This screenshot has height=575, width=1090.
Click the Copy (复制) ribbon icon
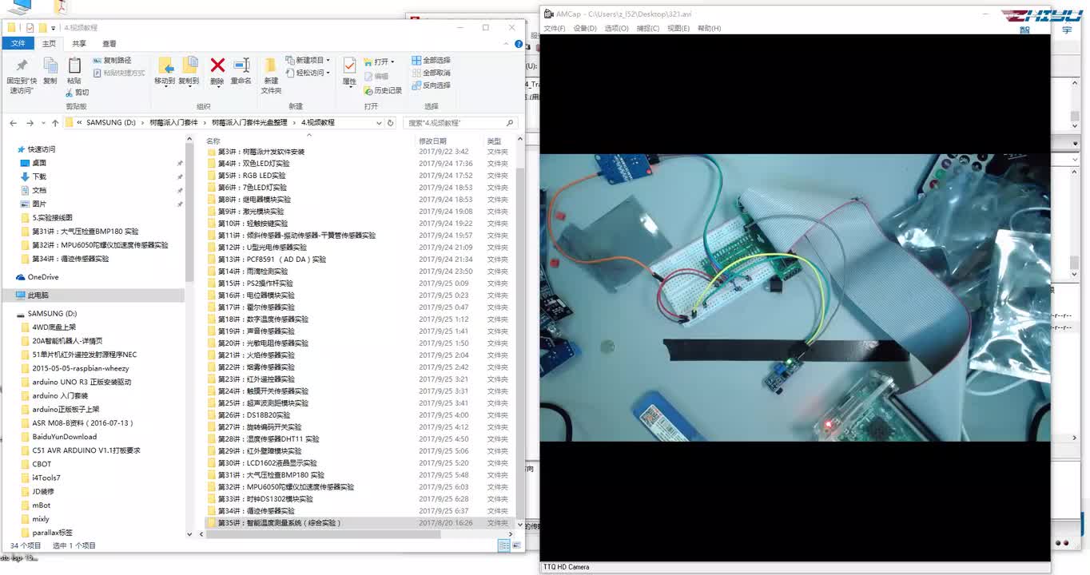click(x=50, y=71)
